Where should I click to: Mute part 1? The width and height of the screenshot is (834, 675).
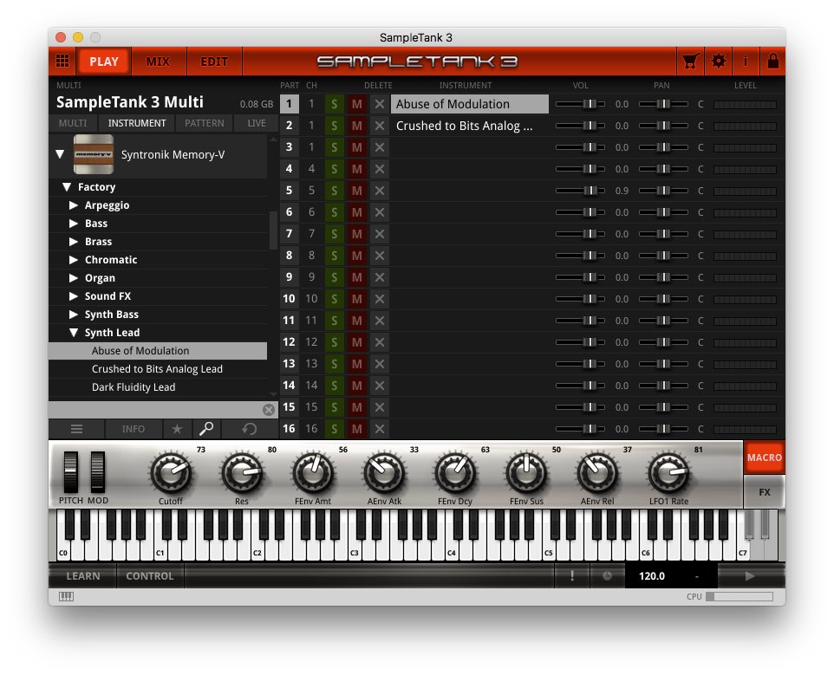[357, 104]
